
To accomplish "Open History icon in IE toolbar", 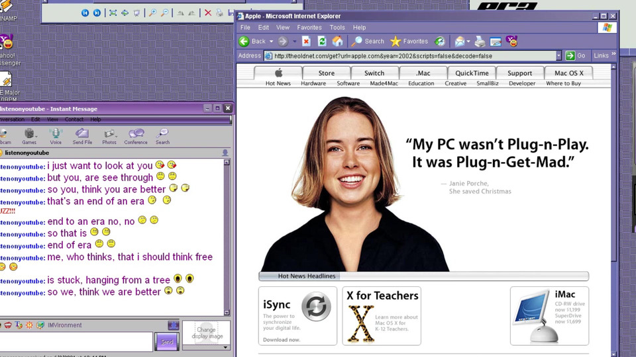I will 440,41.
